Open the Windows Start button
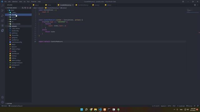Image resolution: width=200 pixels, height=112 pixels. (82, 110)
